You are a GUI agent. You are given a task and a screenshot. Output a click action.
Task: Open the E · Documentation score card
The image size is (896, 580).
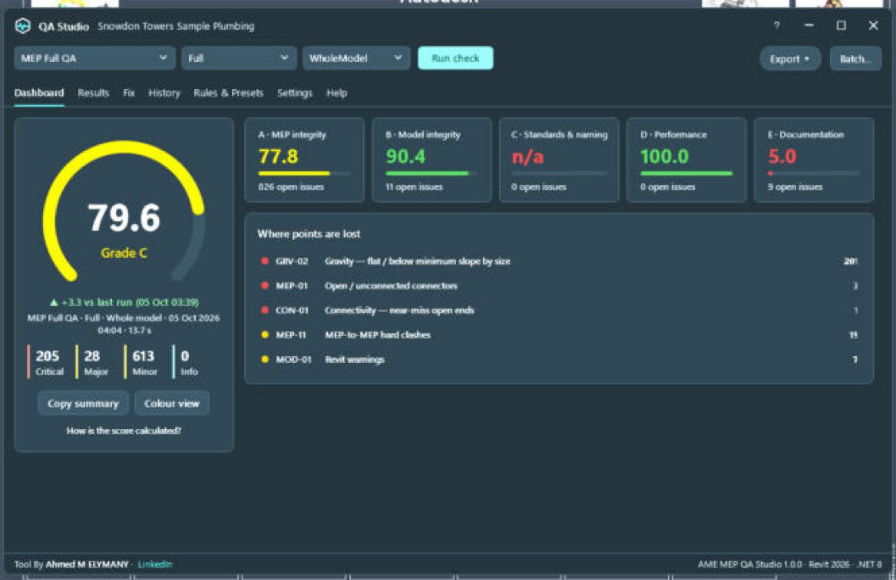(814, 160)
